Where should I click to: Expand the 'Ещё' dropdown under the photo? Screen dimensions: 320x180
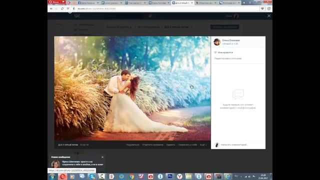coord(203,144)
